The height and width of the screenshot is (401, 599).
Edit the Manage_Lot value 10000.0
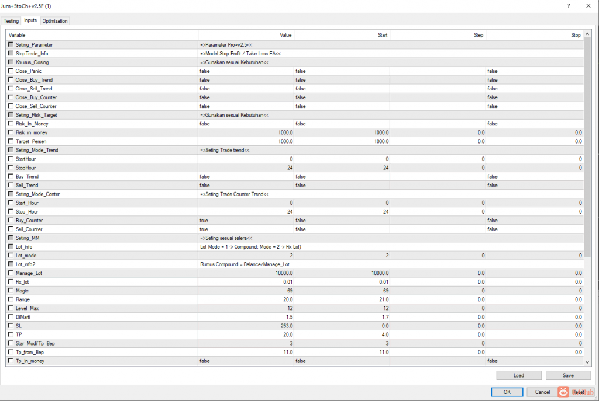coord(246,273)
